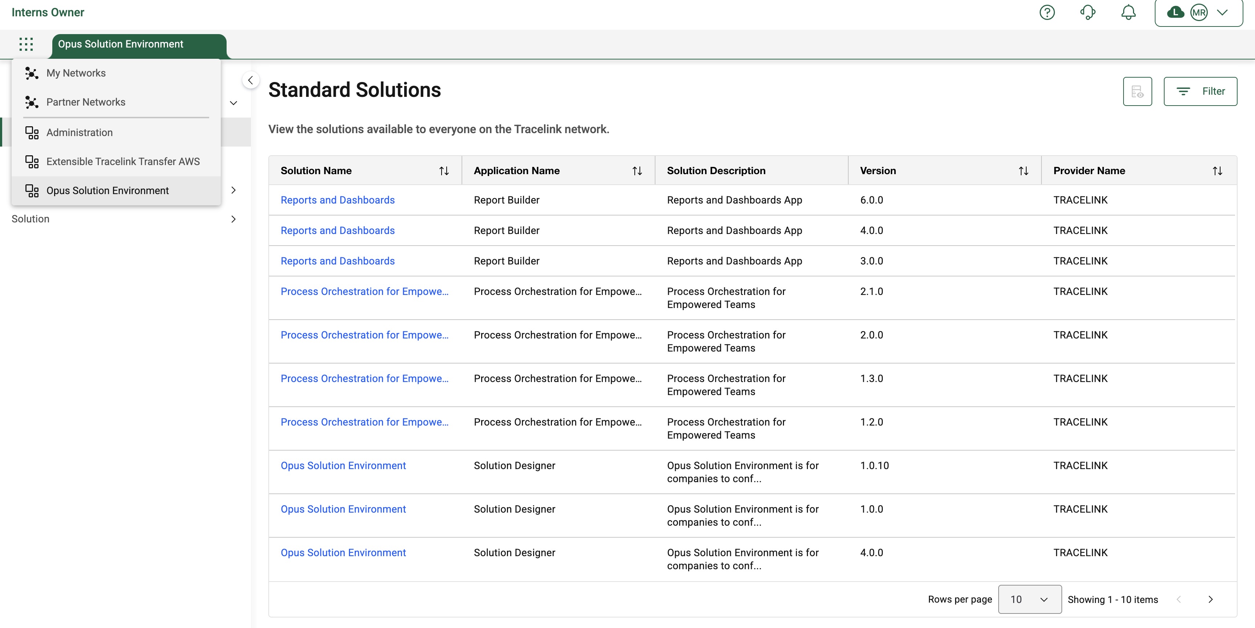Open the support headset icon
This screenshot has height=628, width=1255.
[x=1087, y=12]
